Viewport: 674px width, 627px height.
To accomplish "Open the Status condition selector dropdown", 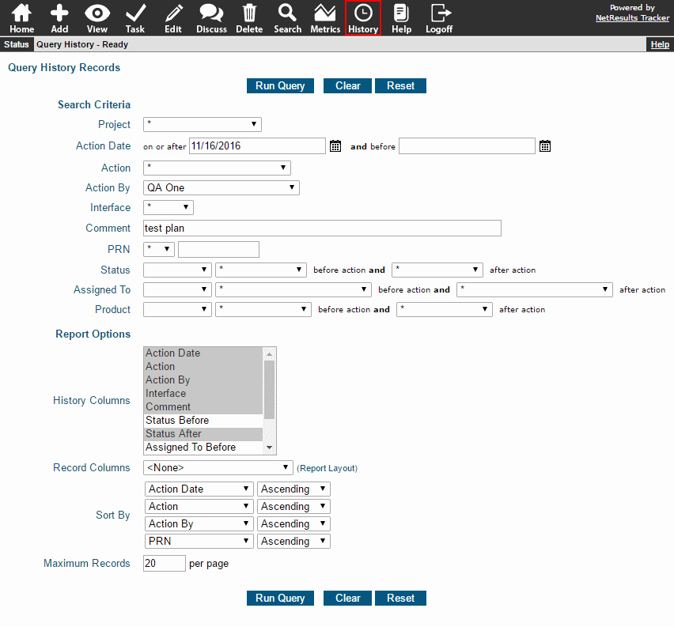I will tap(177, 270).
